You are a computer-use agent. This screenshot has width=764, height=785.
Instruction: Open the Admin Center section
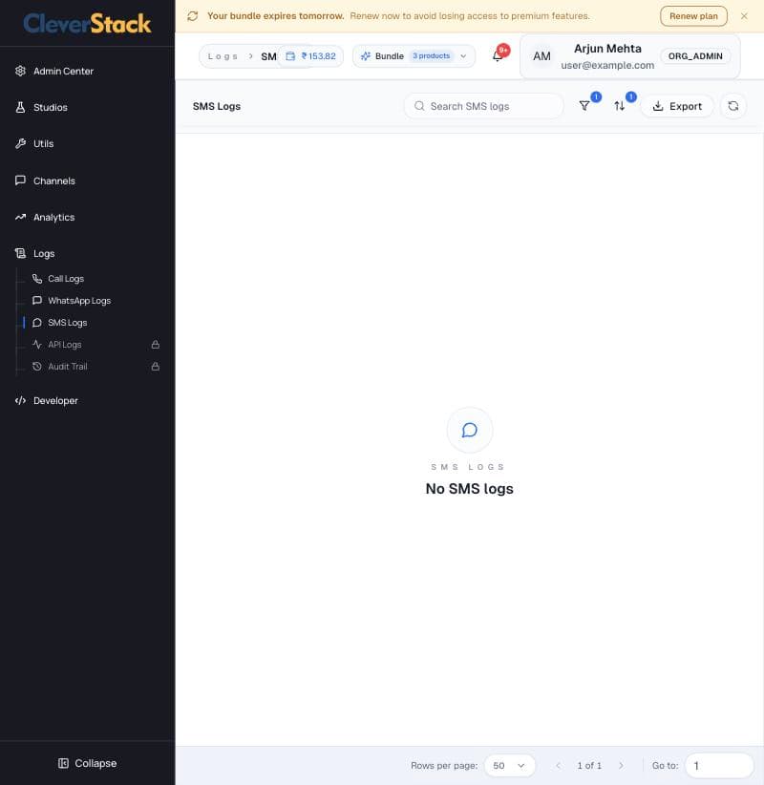coord(87,71)
